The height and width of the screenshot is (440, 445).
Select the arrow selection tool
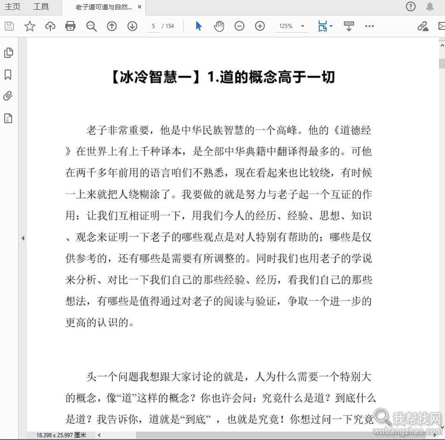(x=199, y=26)
